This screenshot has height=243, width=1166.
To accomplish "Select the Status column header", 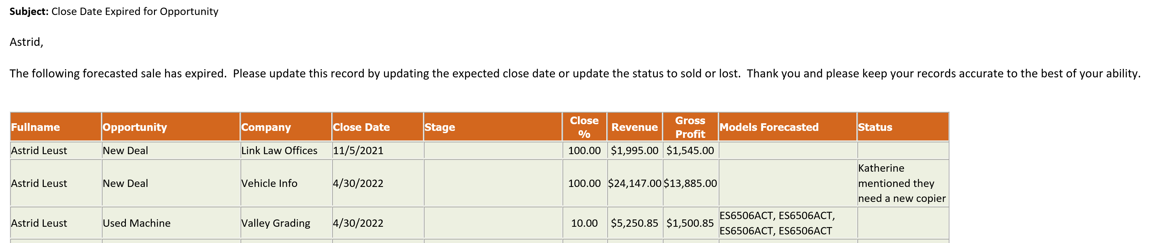I will [x=902, y=127].
